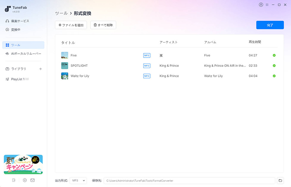Open the ライブラリ section

pyautogui.click(x=19, y=69)
